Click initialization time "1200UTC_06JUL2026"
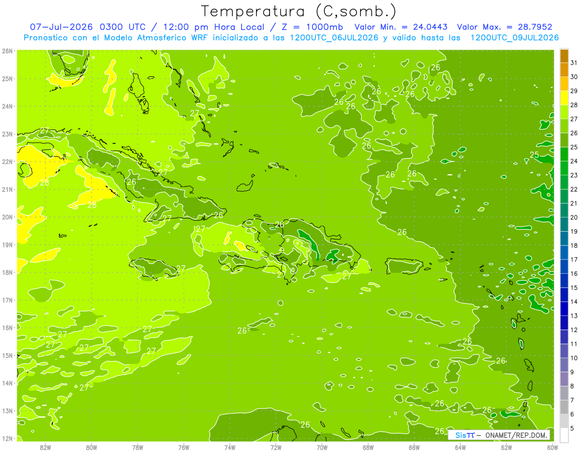The image size is (587, 454). point(334,38)
